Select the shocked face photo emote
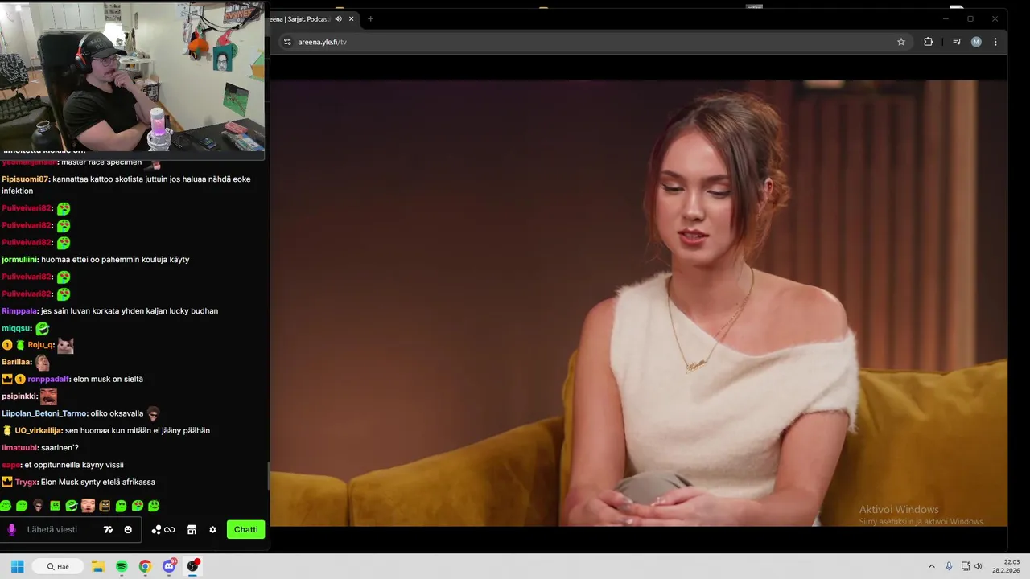Screen dimensions: 1030x579 click(x=88, y=506)
